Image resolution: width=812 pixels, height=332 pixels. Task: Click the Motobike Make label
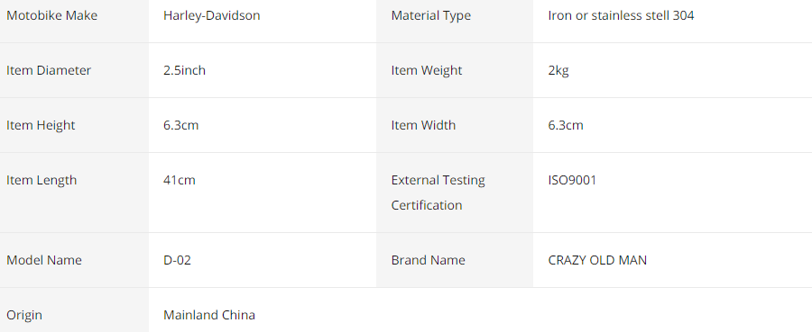pyautogui.click(x=51, y=15)
